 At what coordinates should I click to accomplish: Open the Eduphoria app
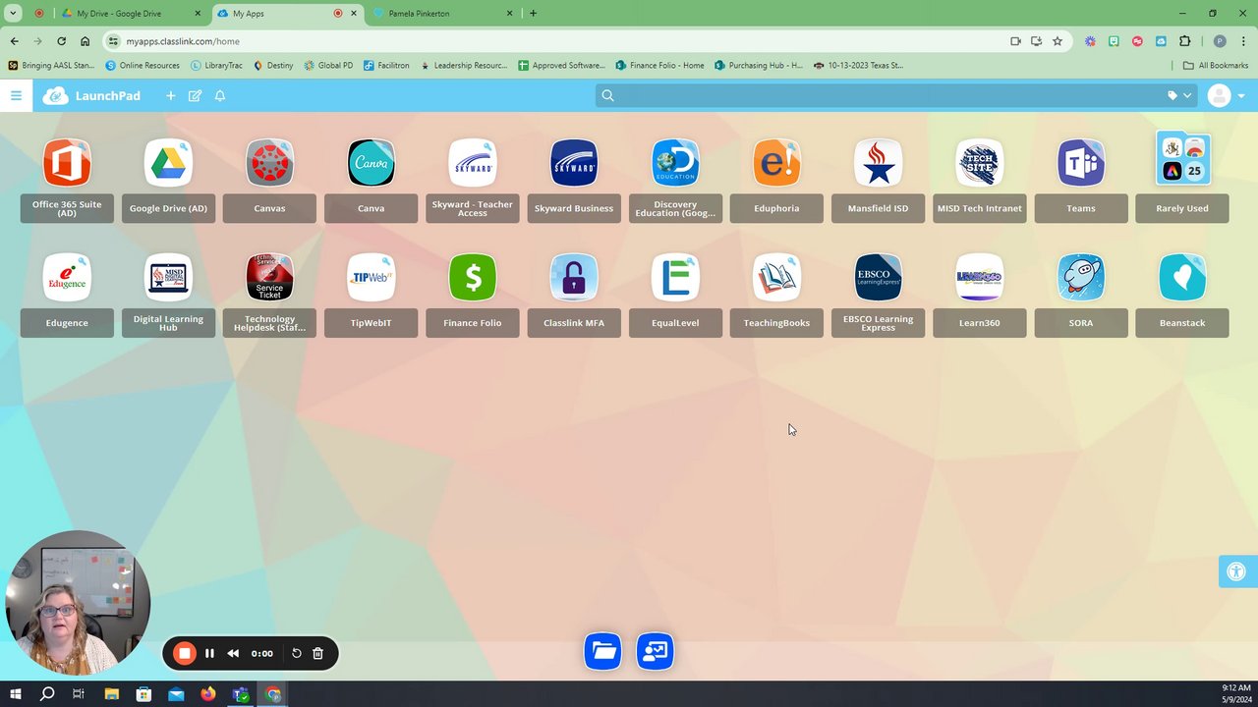776,163
